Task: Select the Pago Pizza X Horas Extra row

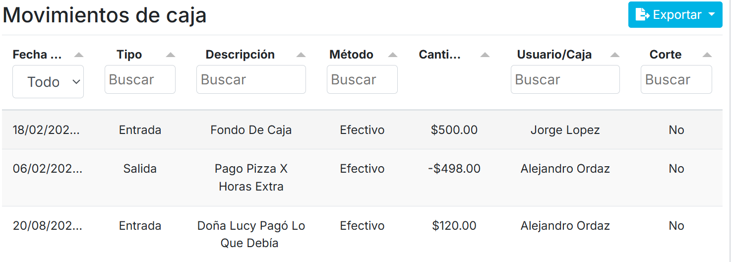Action: click(x=251, y=178)
